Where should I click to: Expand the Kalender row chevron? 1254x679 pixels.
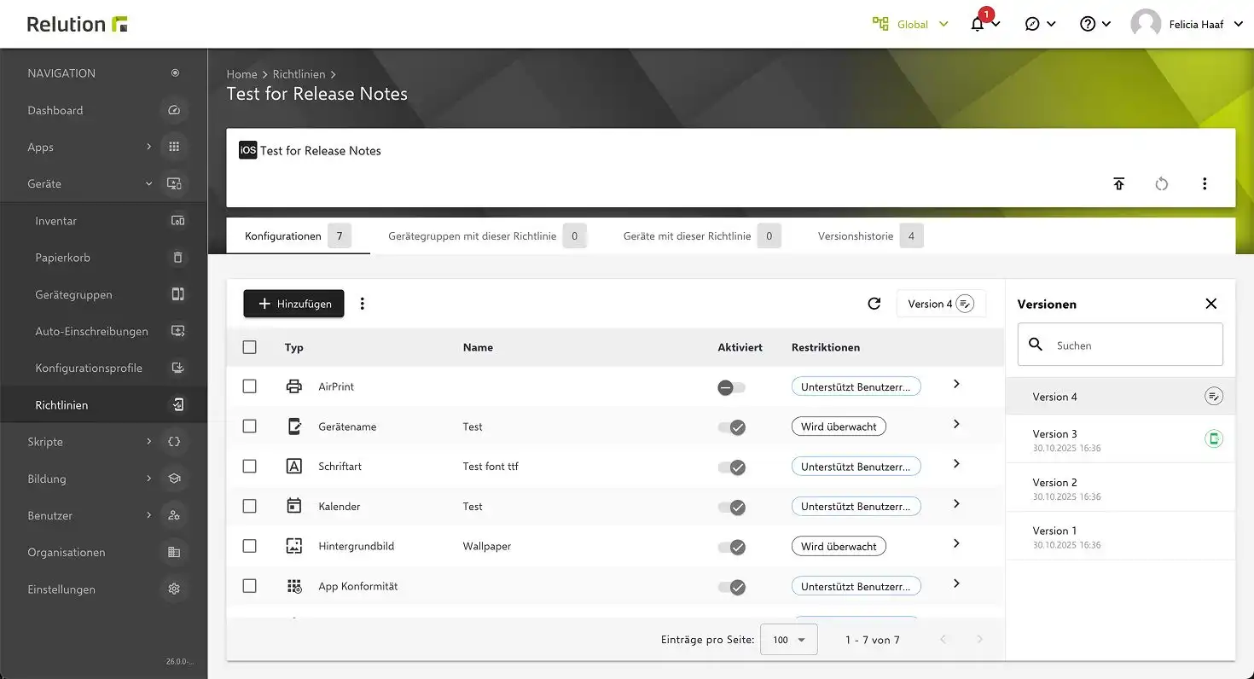pyautogui.click(x=956, y=504)
